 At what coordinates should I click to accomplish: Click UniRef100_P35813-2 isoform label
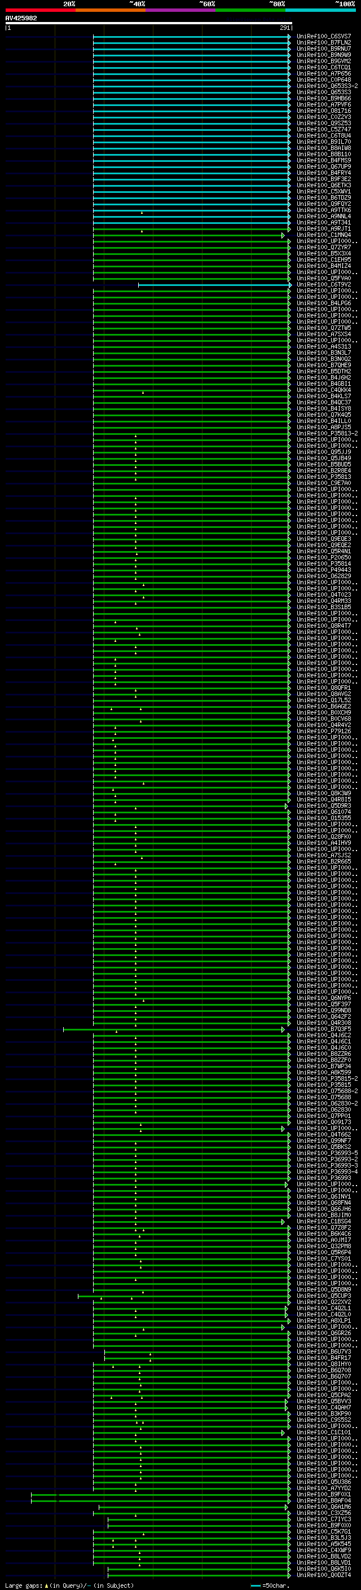[x=327, y=433]
